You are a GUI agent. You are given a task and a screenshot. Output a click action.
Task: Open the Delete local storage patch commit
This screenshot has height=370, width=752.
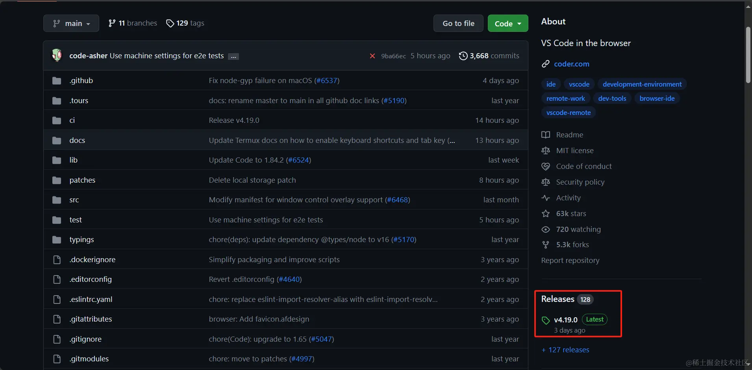coord(252,180)
